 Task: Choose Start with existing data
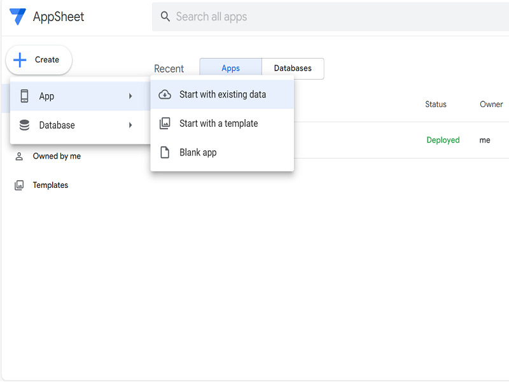[223, 94]
